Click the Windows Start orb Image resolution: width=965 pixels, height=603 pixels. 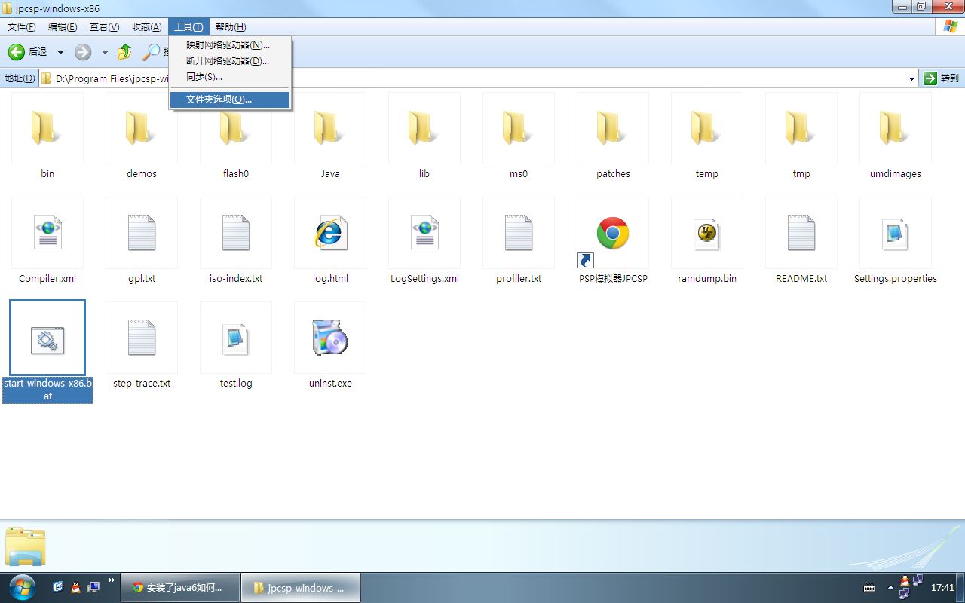coord(21,586)
